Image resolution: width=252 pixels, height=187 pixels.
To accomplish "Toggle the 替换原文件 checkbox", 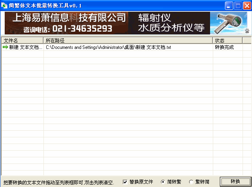I will coord(125,182).
